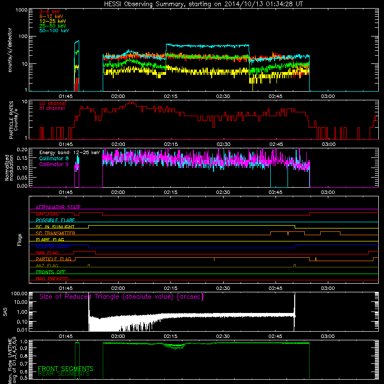Click the Mon. Rate LIVETIME axis label
384x384 pixels.
(x=12, y=360)
